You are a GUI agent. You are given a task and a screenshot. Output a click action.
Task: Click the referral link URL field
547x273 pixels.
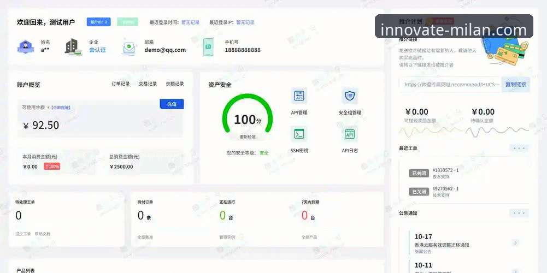(x=451, y=85)
